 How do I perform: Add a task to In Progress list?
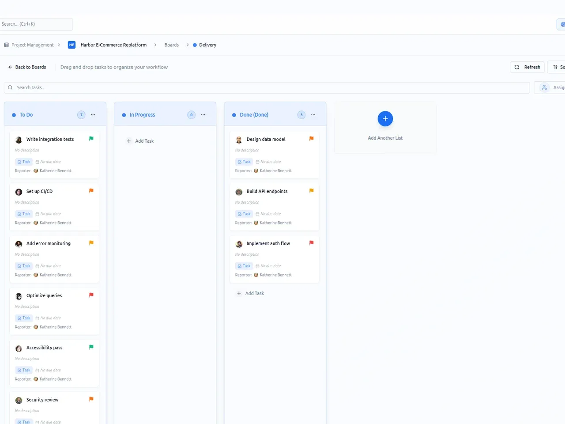tap(140, 141)
